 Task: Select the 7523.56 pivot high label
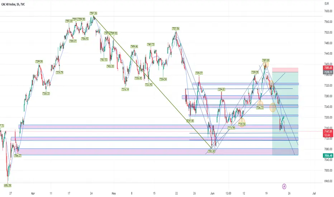click(176, 29)
